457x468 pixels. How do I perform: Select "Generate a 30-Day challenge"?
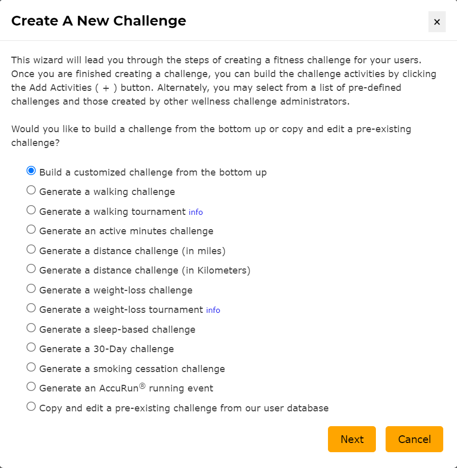click(x=31, y=347)
